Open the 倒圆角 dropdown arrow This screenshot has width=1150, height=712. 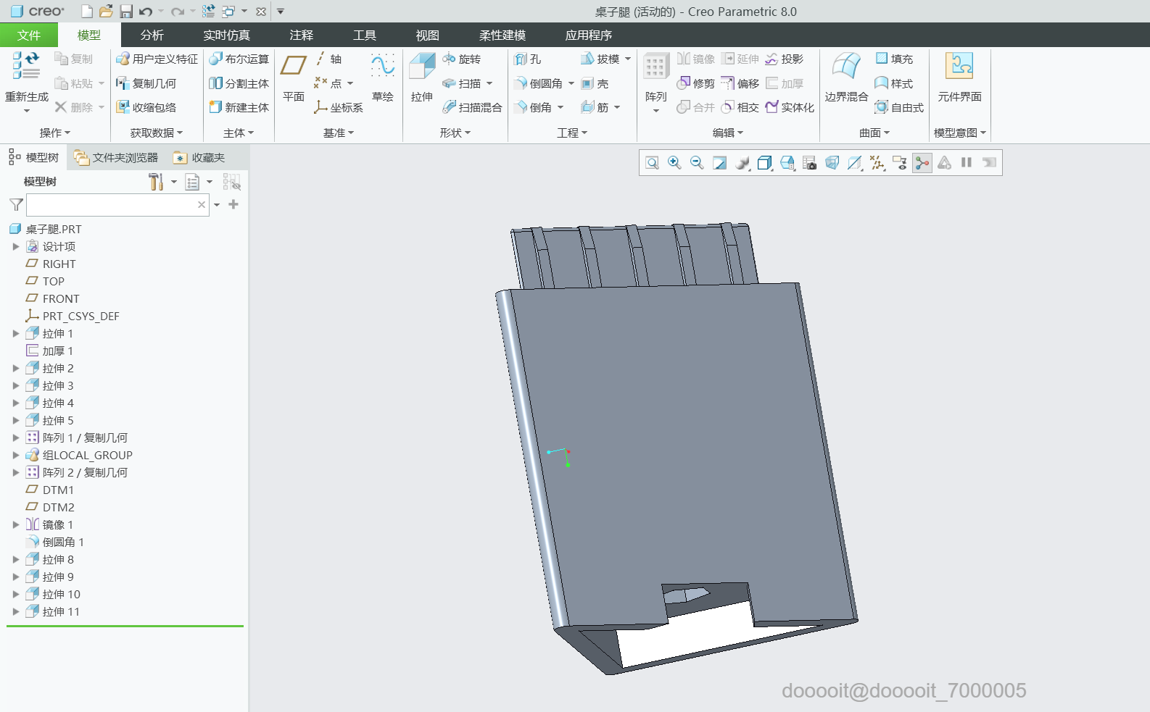coord(571,84)
